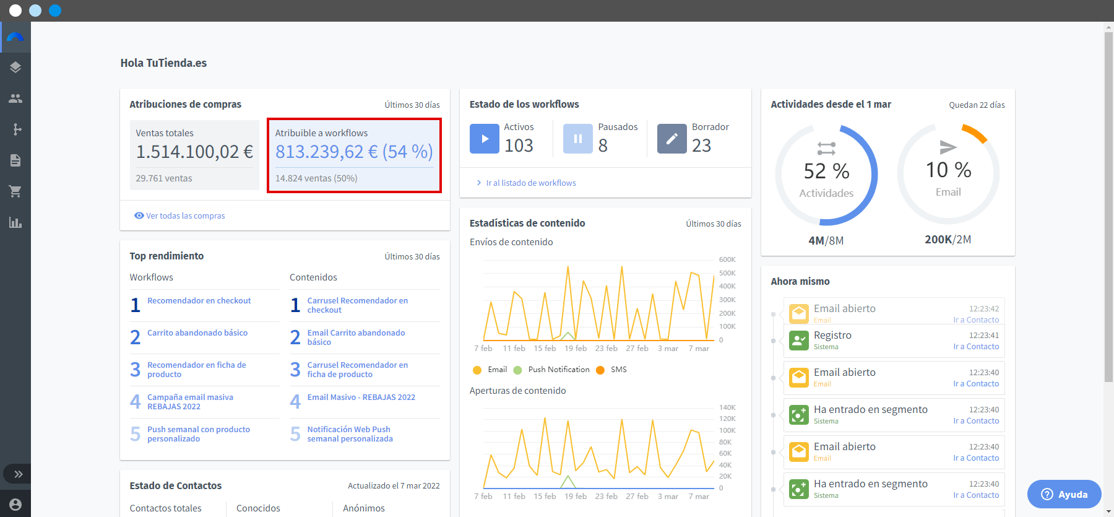
Task: Click the Atribuible a workflows card
Action: tap(354, 155)
